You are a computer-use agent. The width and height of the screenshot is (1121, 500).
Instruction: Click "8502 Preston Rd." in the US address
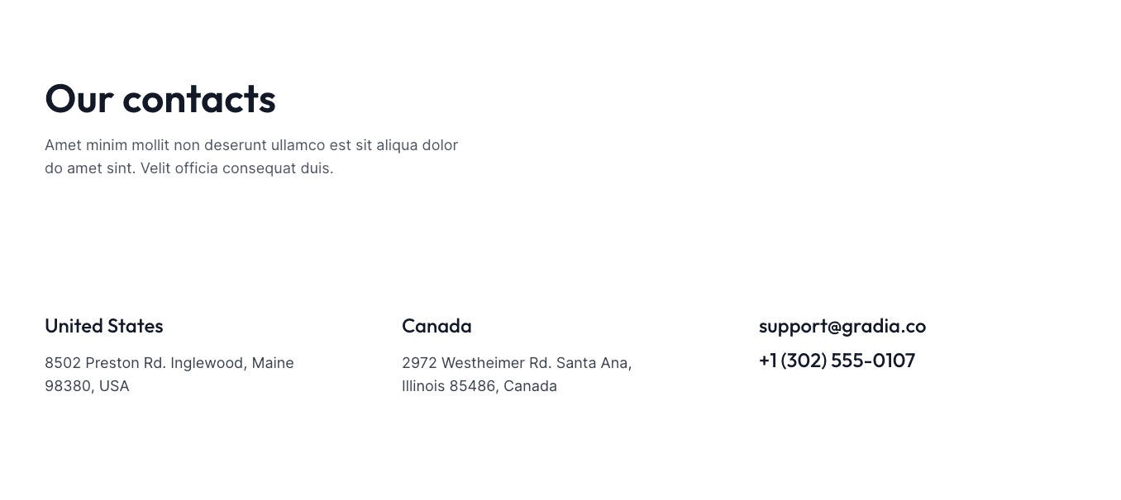105,363
